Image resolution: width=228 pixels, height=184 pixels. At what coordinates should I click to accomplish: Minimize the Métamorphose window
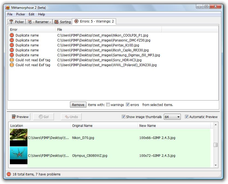[199, 6]
